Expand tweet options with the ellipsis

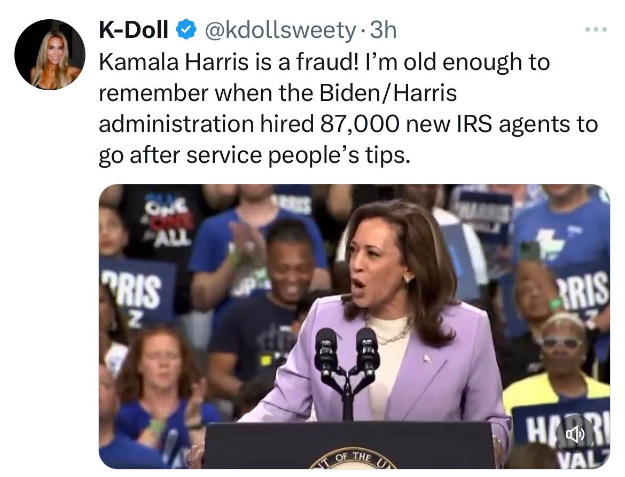pos(596,29)
